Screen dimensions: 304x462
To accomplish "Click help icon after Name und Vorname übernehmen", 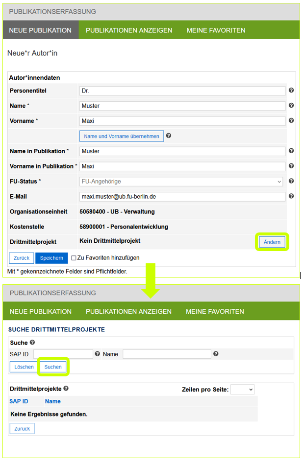I will coord(169,136).
